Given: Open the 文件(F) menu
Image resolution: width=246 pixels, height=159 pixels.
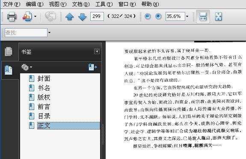Looking at the screenshot, I should [x=12, y=4].
